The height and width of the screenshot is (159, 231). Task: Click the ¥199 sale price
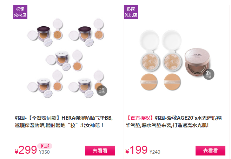coord(137,150)
